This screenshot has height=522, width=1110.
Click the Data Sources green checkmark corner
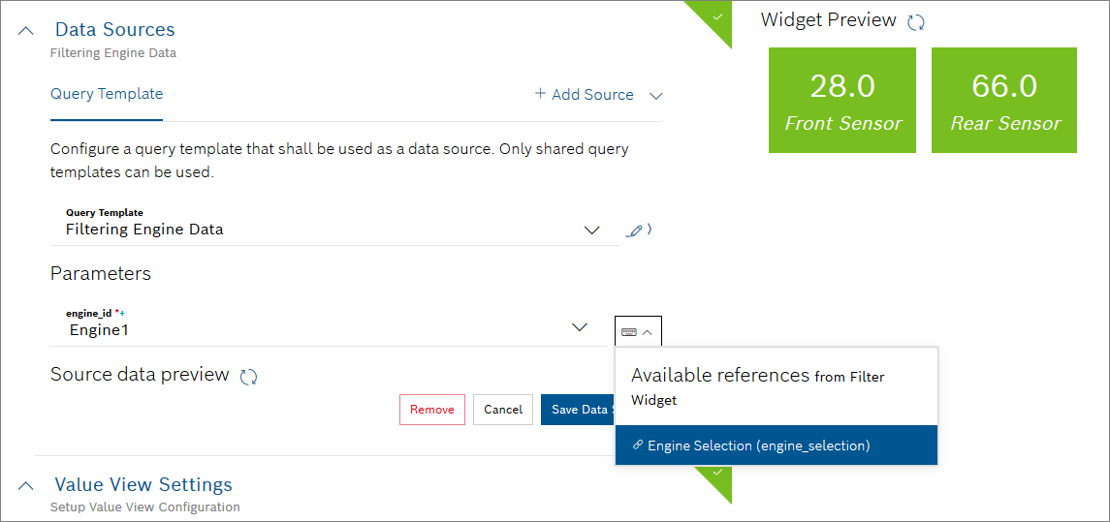point(716,16)
